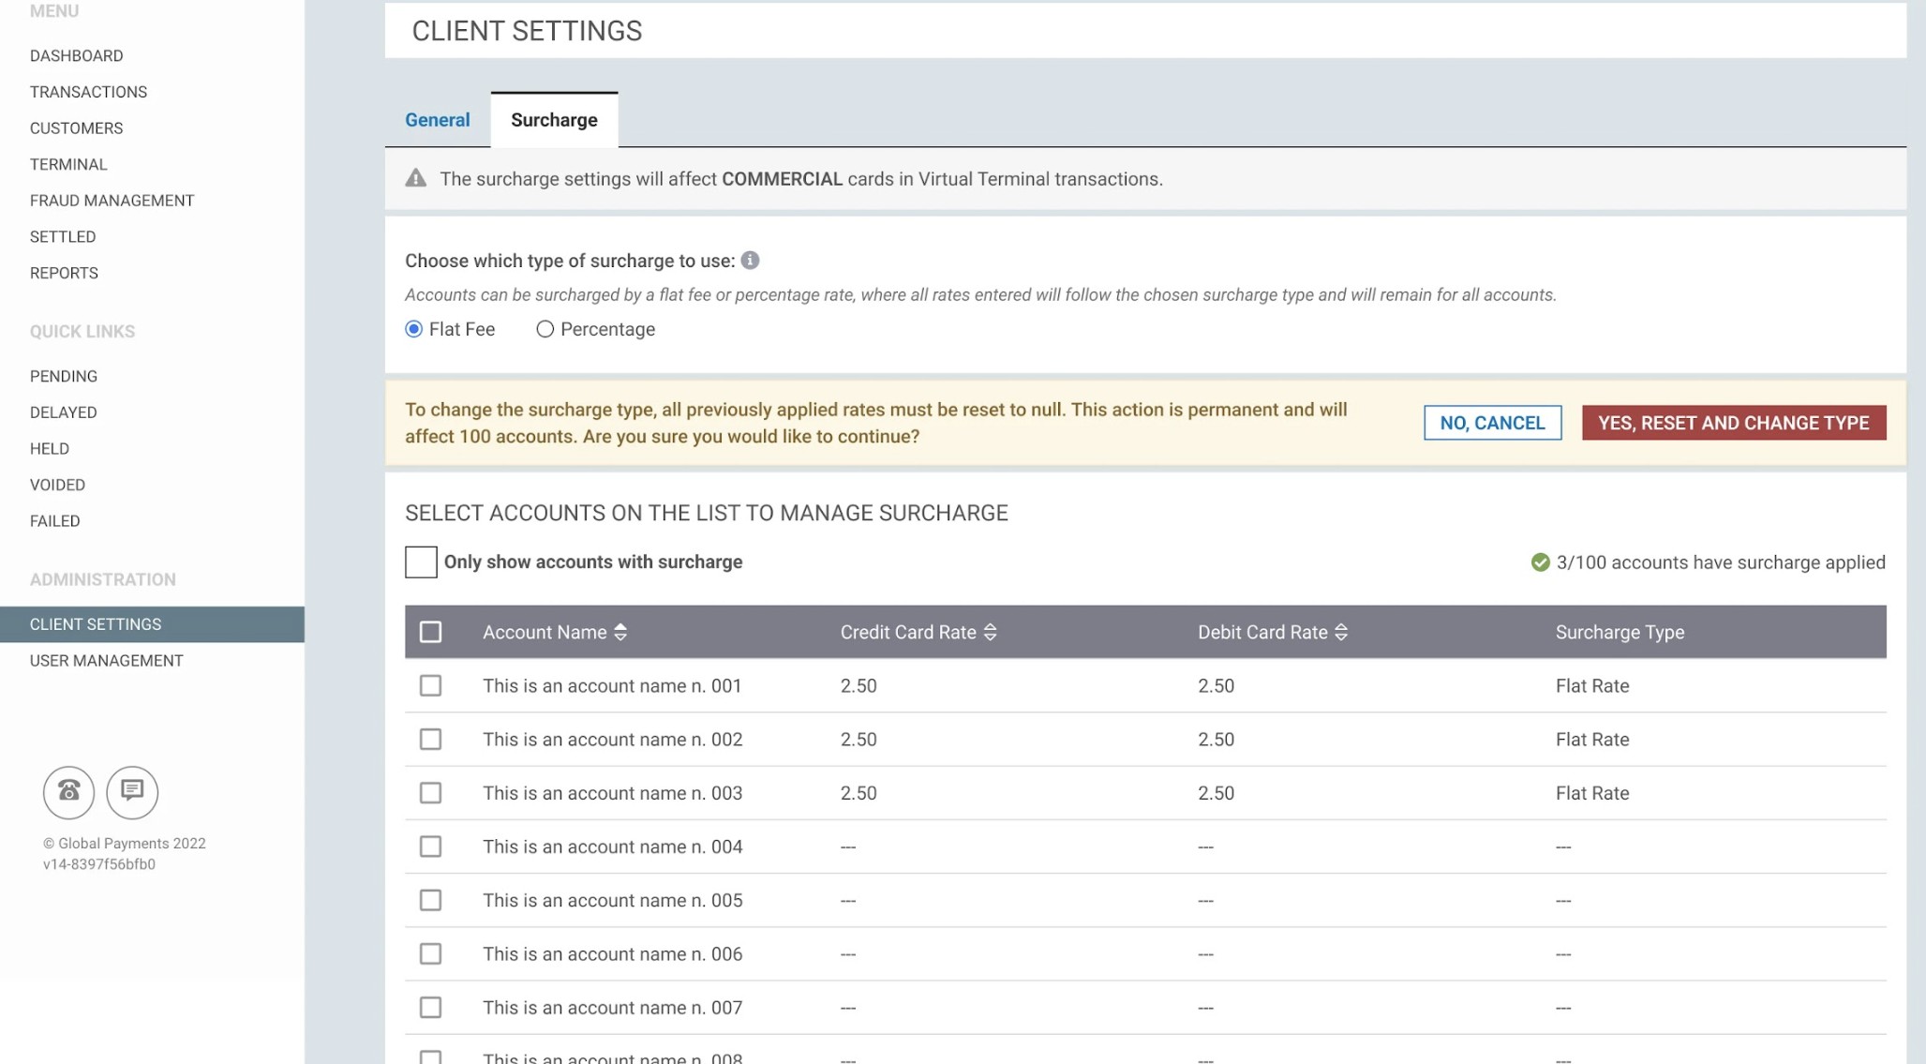Select the Percentage radio option

click(545, 329)
